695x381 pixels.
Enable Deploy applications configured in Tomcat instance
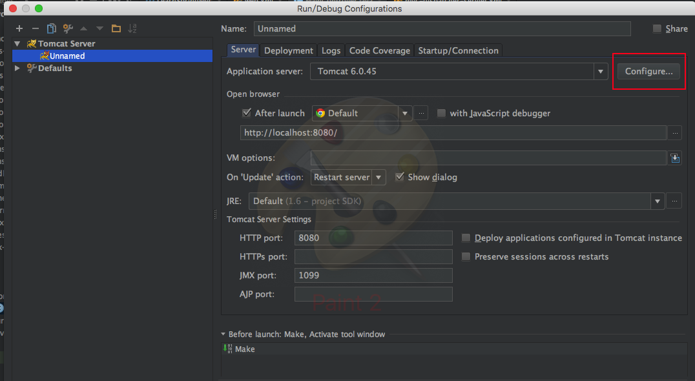(x=466, y=238)
